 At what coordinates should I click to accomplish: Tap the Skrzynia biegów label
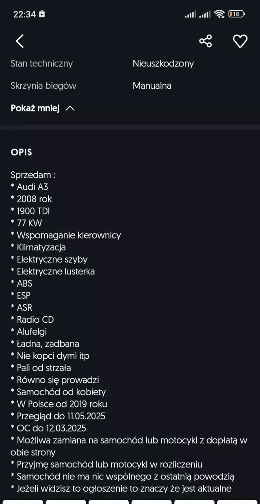click(43, 86)
